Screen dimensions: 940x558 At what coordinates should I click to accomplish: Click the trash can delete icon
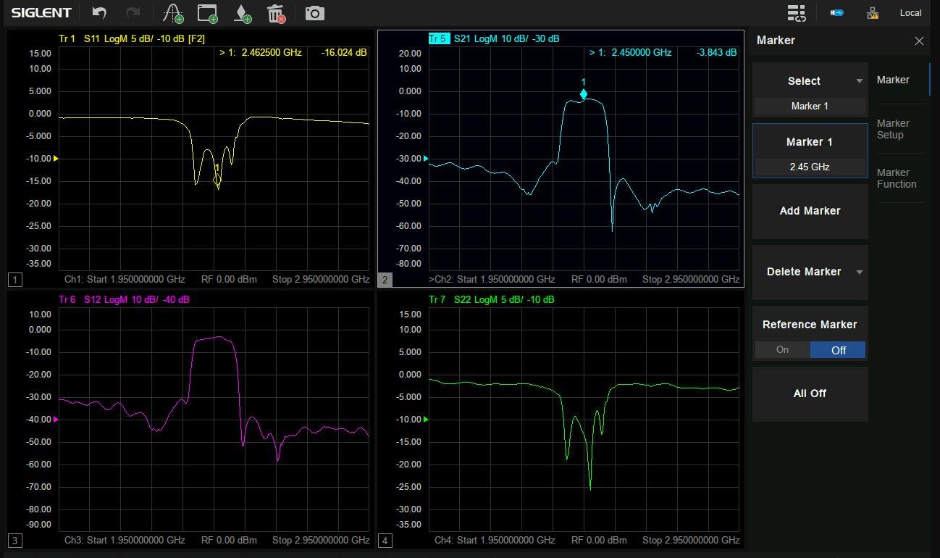pyautogui.click(x=276, y=13)
